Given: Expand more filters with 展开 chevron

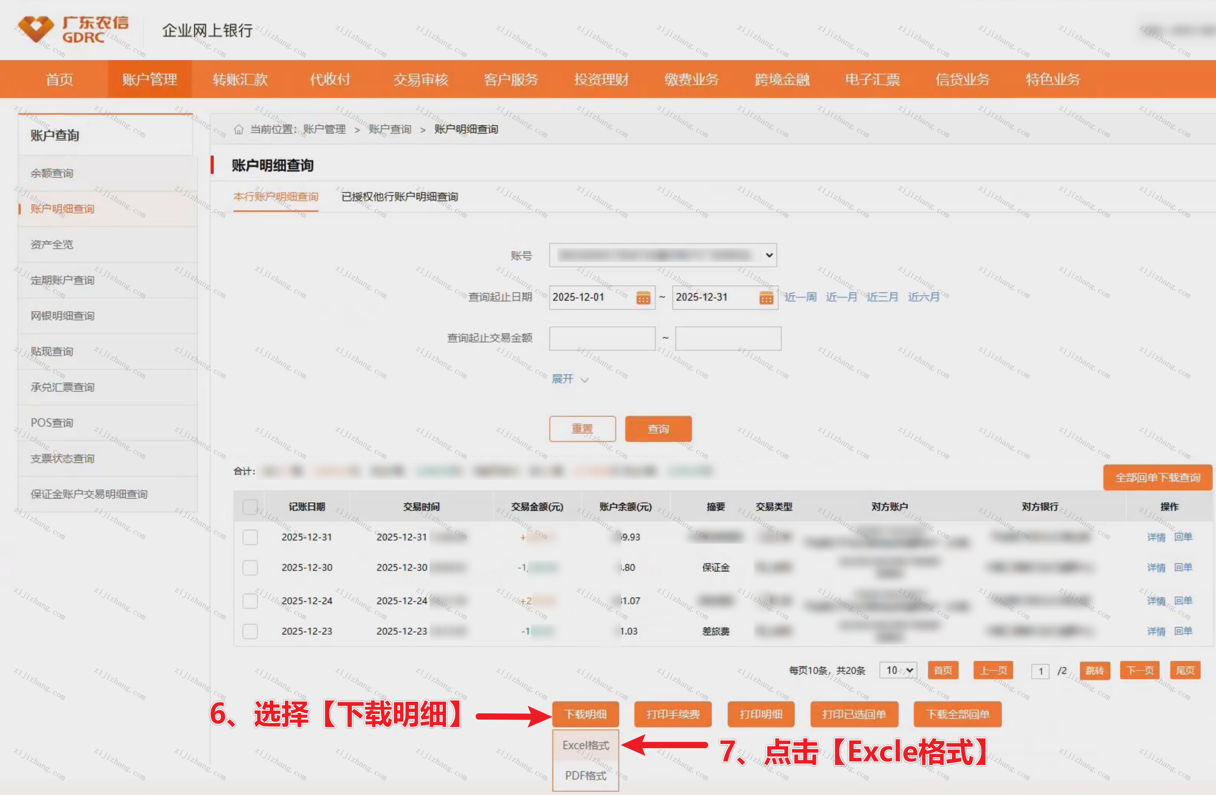Looking at the screenshot, I should pyautogui.click(x=570, y=379).
